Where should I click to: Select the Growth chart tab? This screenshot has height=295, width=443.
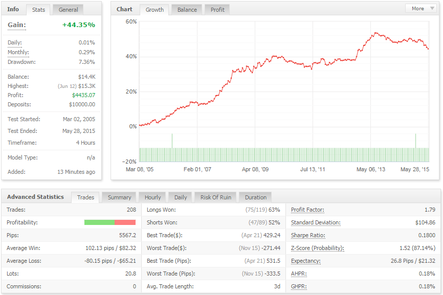154,10
